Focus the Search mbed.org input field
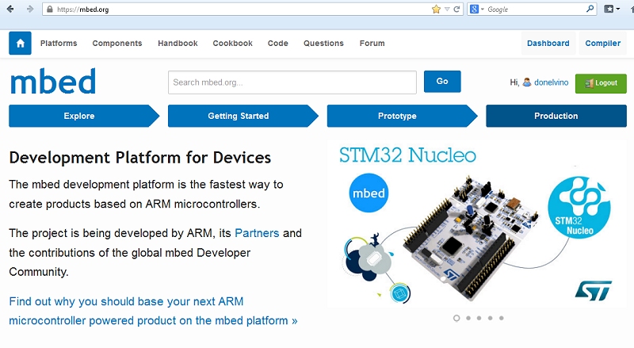The height and width of the screenshot is (348, 634). [292, 82]
